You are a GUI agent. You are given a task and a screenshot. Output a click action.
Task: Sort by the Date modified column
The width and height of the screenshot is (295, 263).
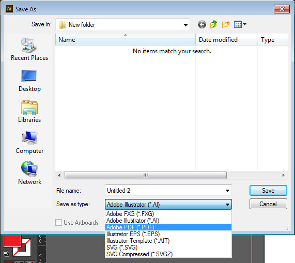click(x=226, y=40)
